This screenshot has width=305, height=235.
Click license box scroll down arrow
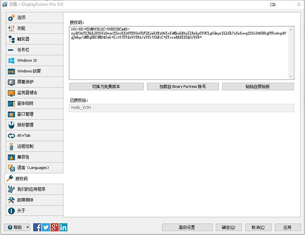291,76
